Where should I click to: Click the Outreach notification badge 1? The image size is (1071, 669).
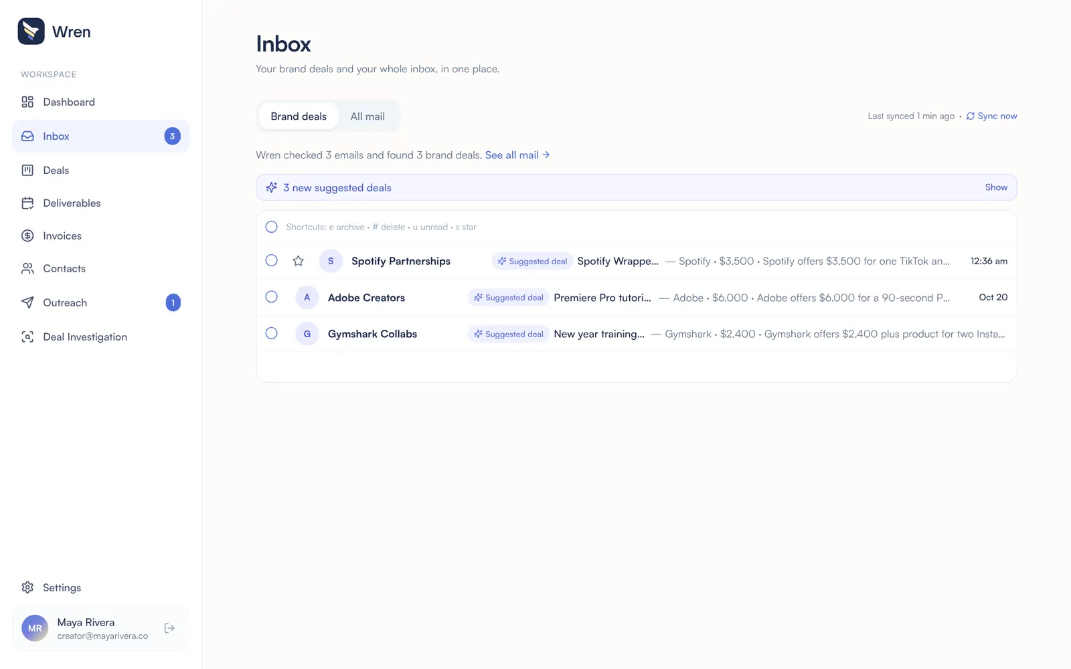coord(173,302)
